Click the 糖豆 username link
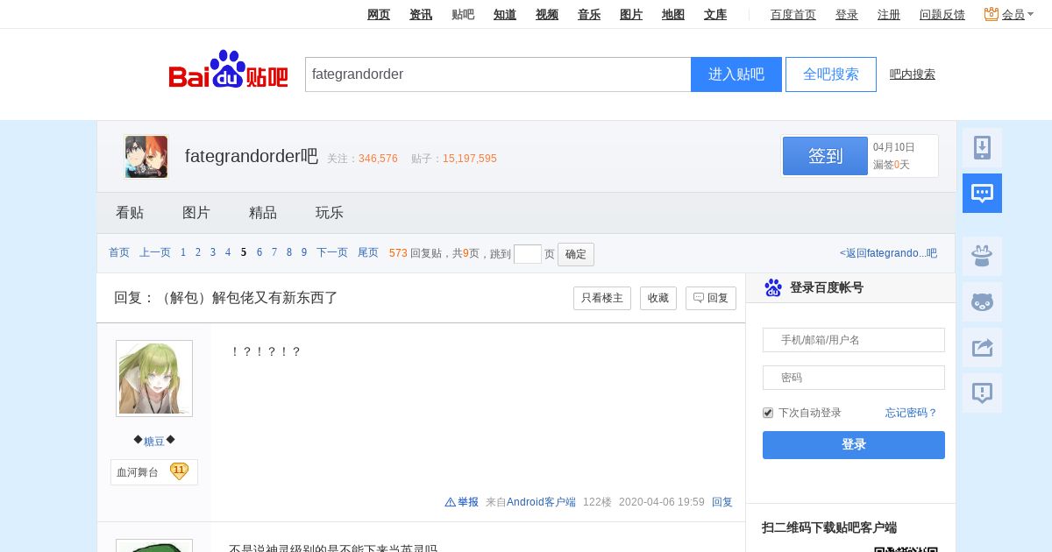This screenshot has height=552, width=1052. (x=154, y=441)
